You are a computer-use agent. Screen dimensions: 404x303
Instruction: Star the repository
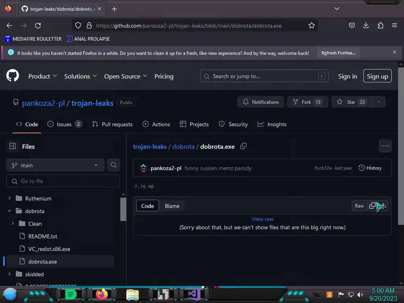point(352,102)
